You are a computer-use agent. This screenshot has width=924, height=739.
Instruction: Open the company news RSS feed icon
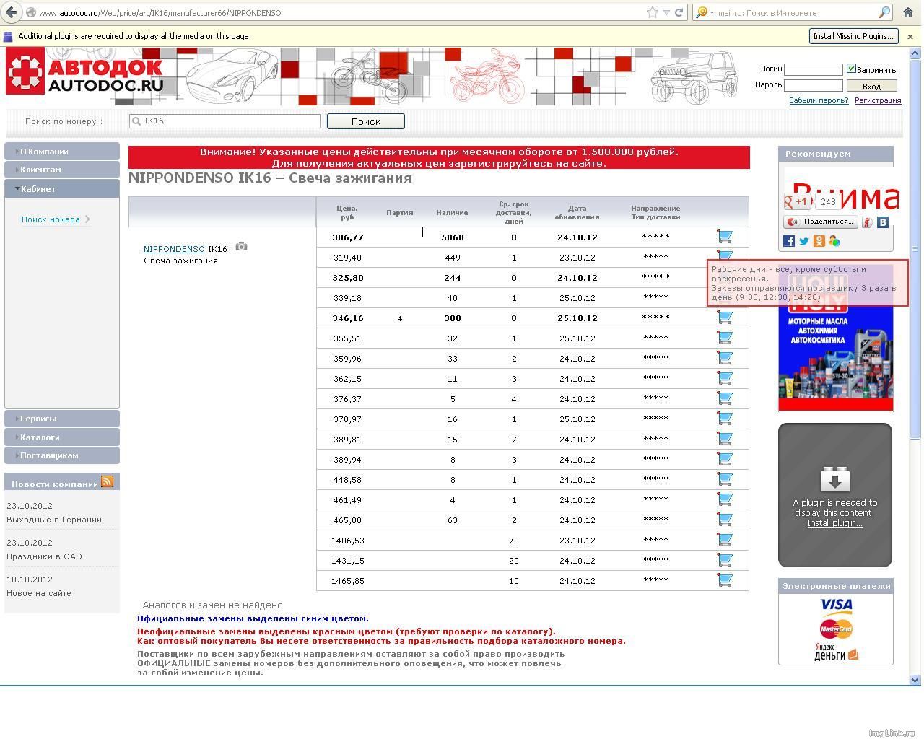(108, 481)
